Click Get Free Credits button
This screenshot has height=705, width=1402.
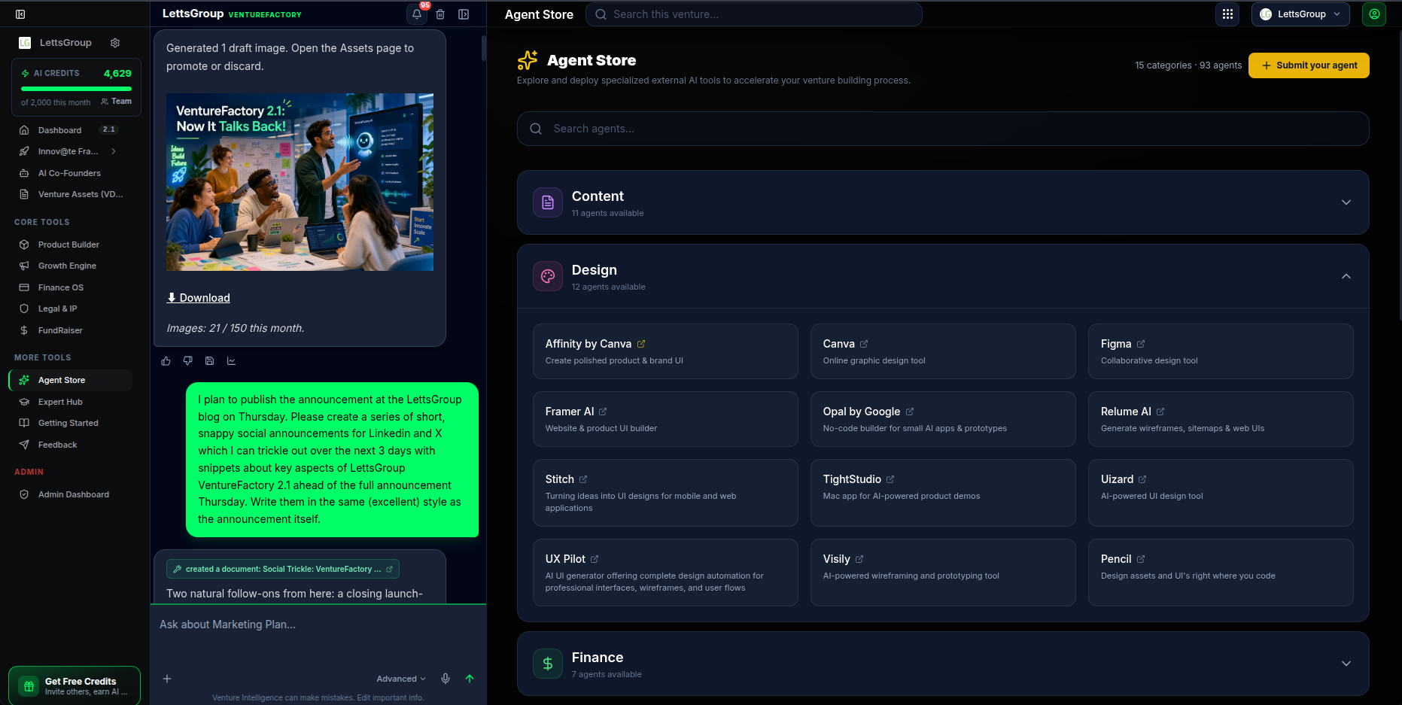(75, 685)
